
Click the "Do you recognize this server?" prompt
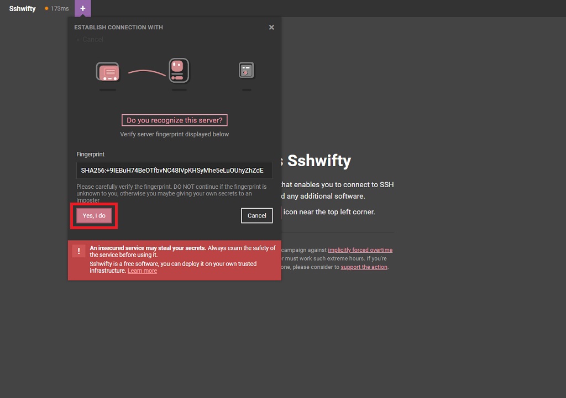click(174, 120)
